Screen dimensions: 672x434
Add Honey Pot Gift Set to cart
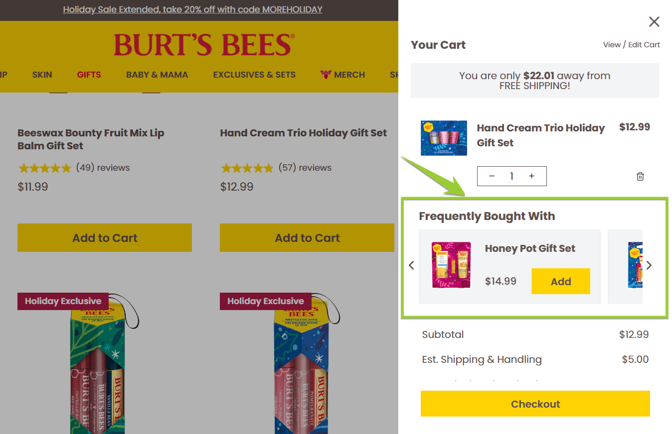coord(560,281)
